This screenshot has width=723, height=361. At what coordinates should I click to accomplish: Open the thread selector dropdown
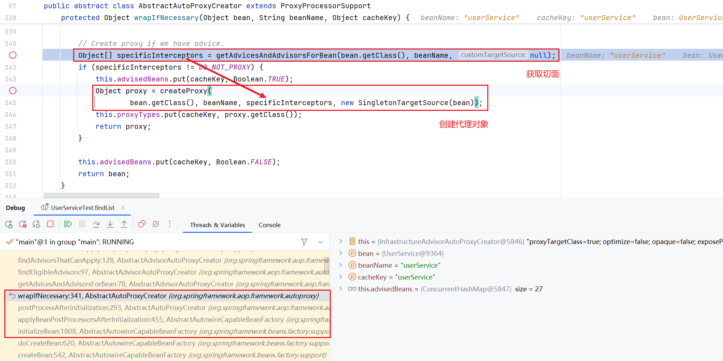(x=320, y=242)
